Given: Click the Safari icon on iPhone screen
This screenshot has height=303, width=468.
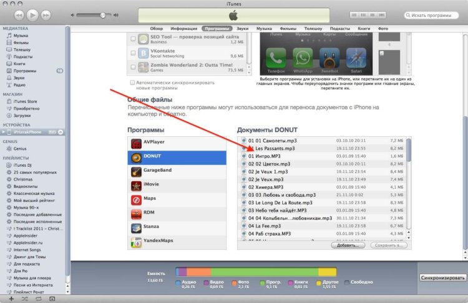Looking at the screenshot, I should [356, 57].
